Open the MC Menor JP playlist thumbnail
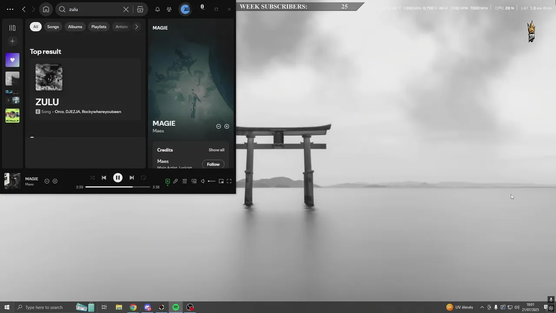This screenshot has height=313, width=556. [x=12, y=116]
